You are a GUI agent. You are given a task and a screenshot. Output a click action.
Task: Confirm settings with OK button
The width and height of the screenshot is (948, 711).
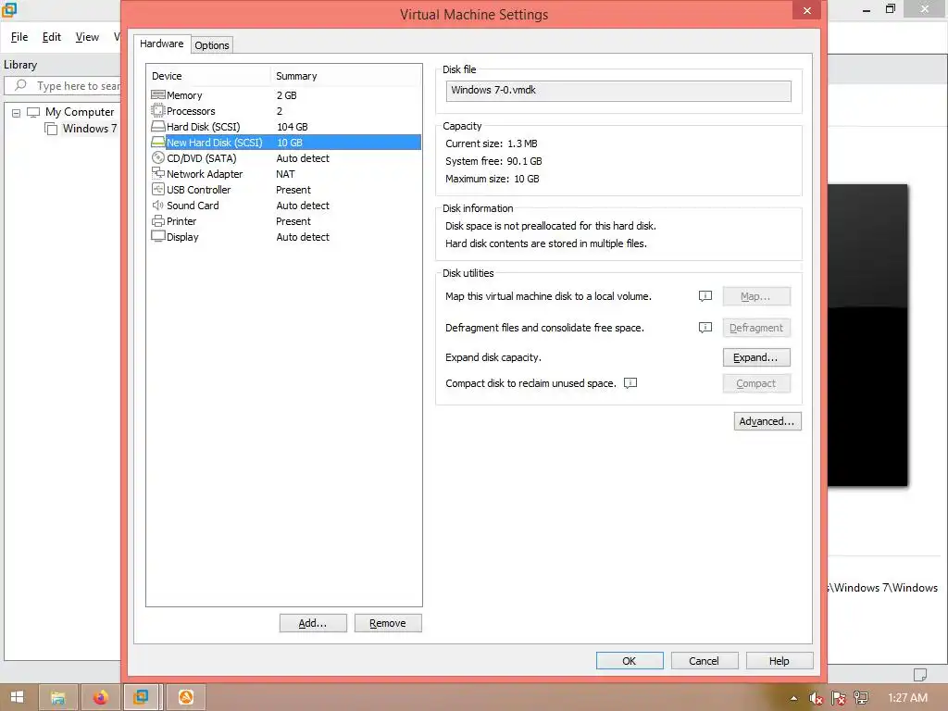[630, 661]
